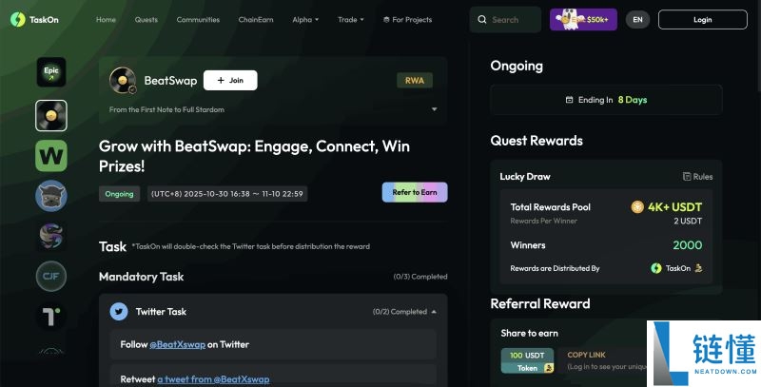
Task: Open the @BeatXswap Twitter link
Action: [x=177, y=345]
